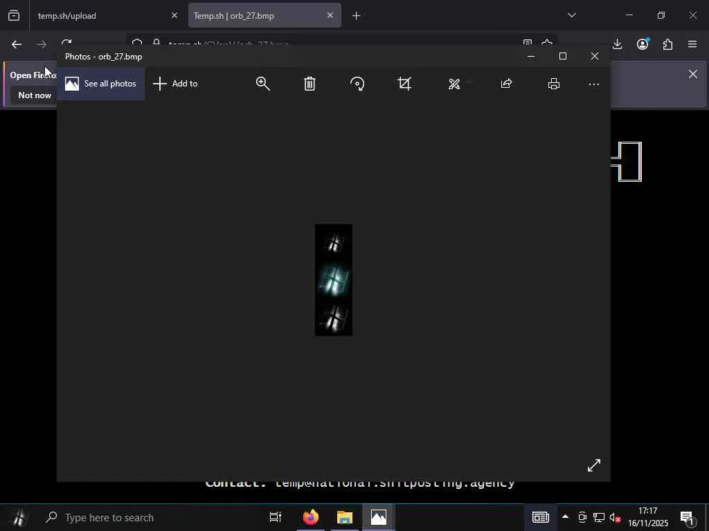Screen dimensions: 709x531
Task: Open the Windows Start menu
Action: 18,517
